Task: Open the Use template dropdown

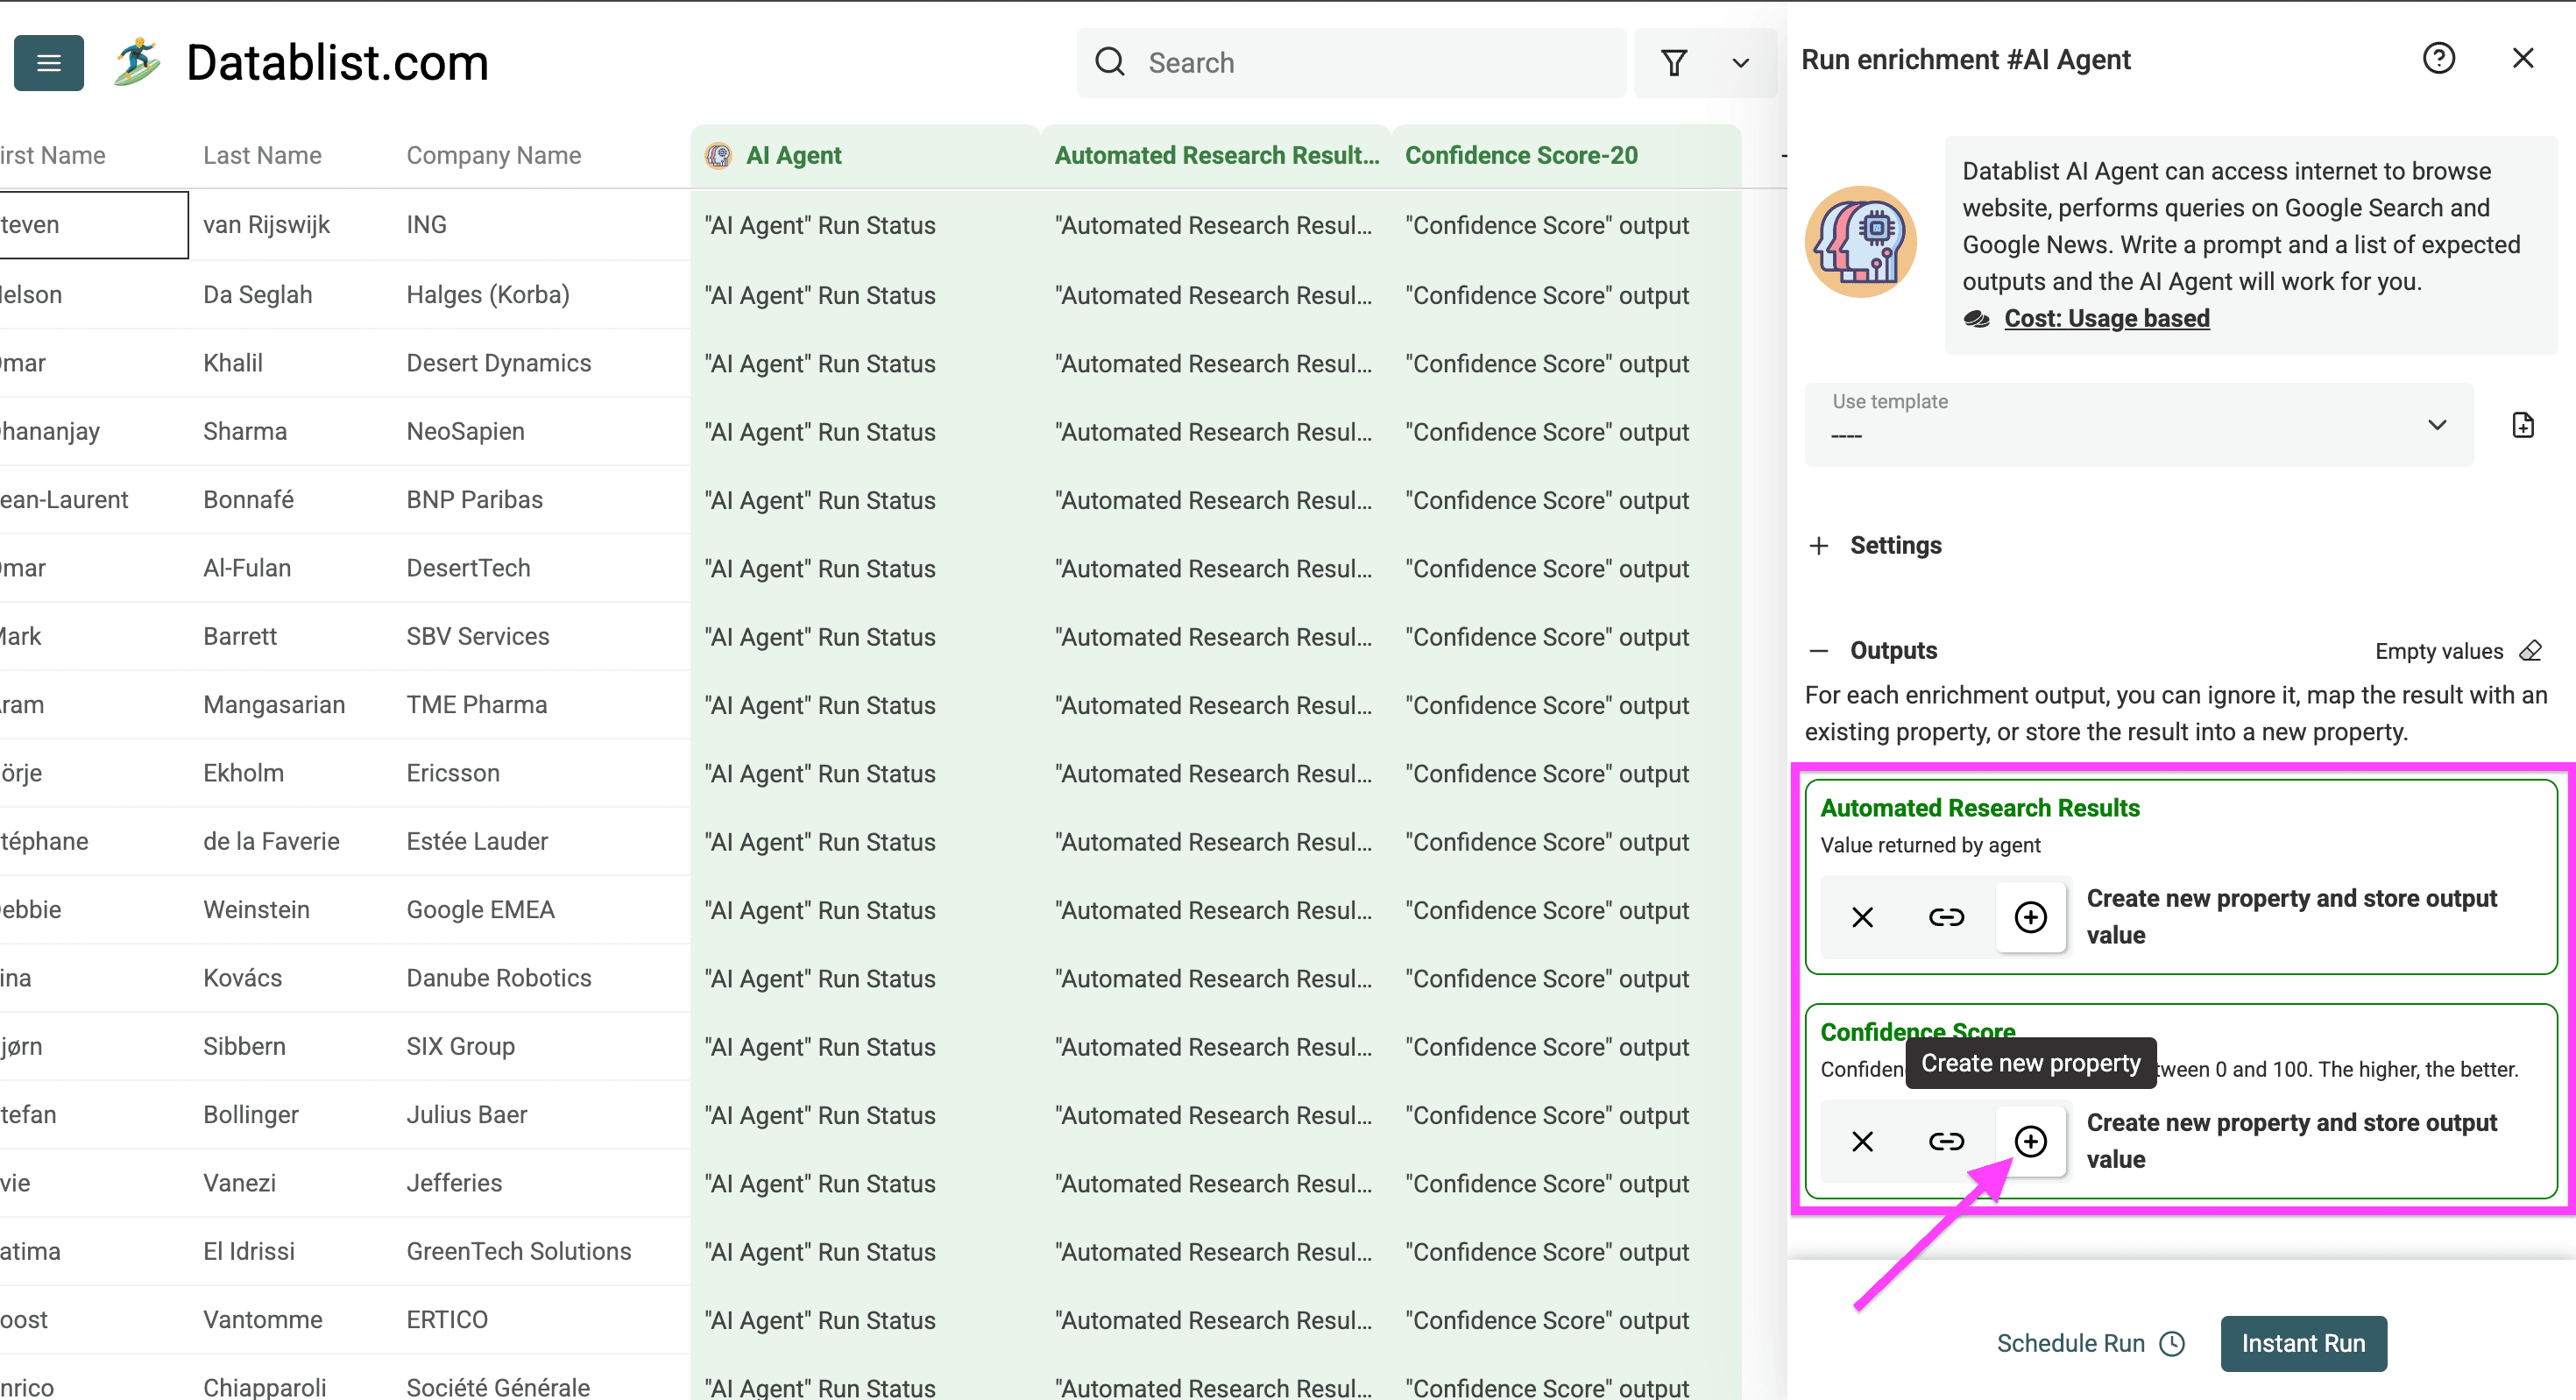Action: (x=2437, y=424)
